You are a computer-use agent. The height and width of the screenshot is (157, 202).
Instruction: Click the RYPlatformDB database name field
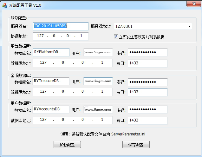point(51,52)
